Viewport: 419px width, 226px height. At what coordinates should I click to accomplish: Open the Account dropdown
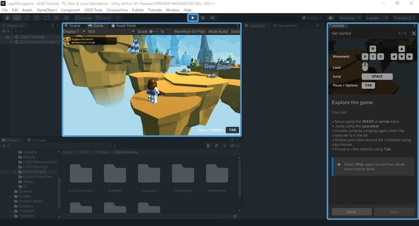(350, 18)
